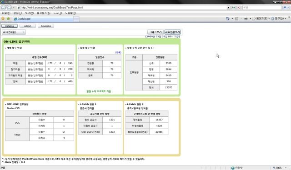Open the ALL(전체) dropdown
This screenshot has width=291, height=170.
(x=14, y=32)
